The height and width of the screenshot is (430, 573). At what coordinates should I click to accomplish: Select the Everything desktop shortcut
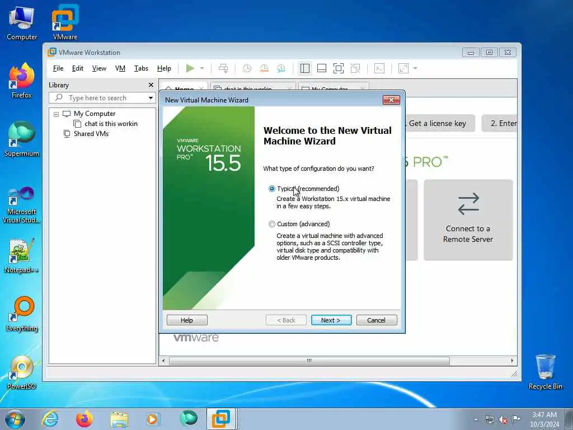point(22,314)
